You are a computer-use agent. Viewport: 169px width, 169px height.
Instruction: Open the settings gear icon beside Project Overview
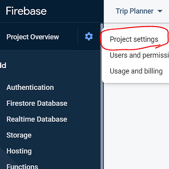(89, 37)
